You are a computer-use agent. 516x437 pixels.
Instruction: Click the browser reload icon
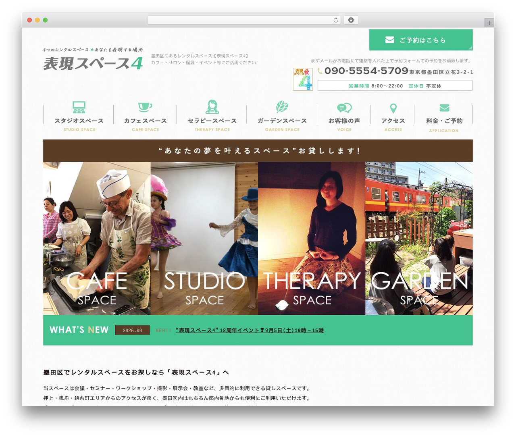tap(335, 20)
